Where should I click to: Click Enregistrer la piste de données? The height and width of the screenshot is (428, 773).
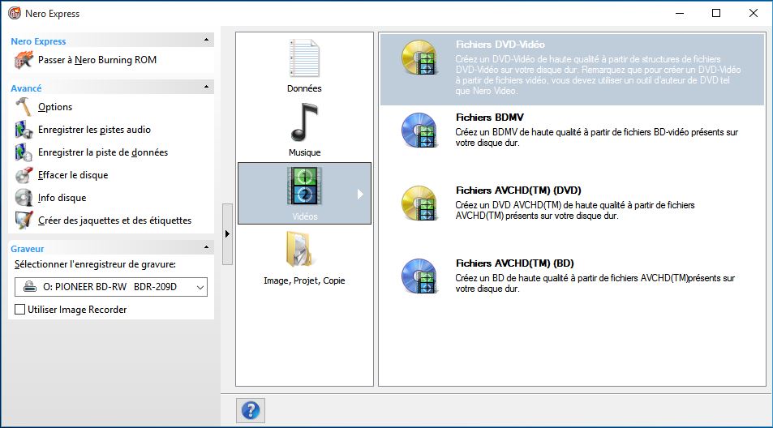pyautogui.click(x=103, y=152)
